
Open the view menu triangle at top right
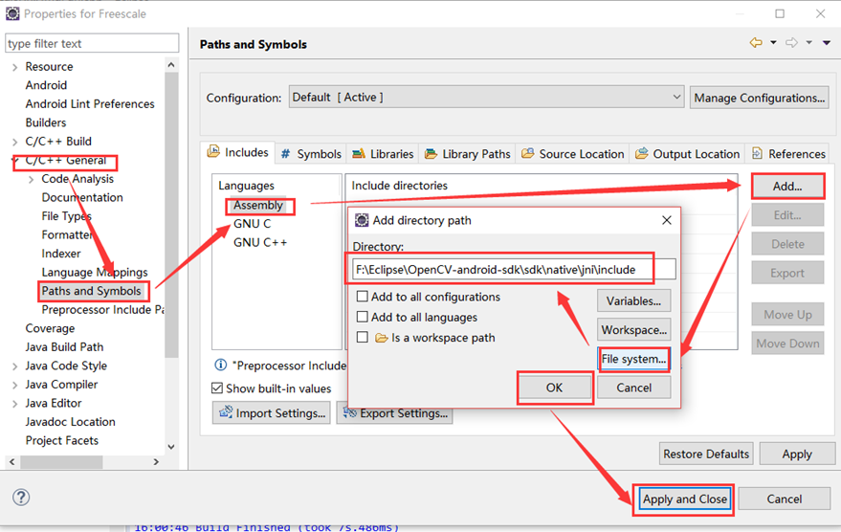(827, 43)
